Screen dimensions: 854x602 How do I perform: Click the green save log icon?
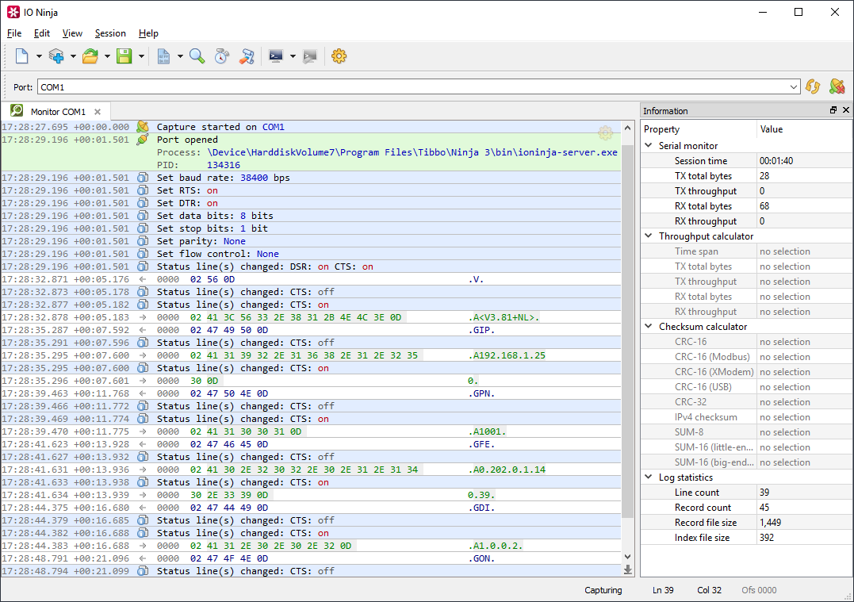(x=124, y=56)
